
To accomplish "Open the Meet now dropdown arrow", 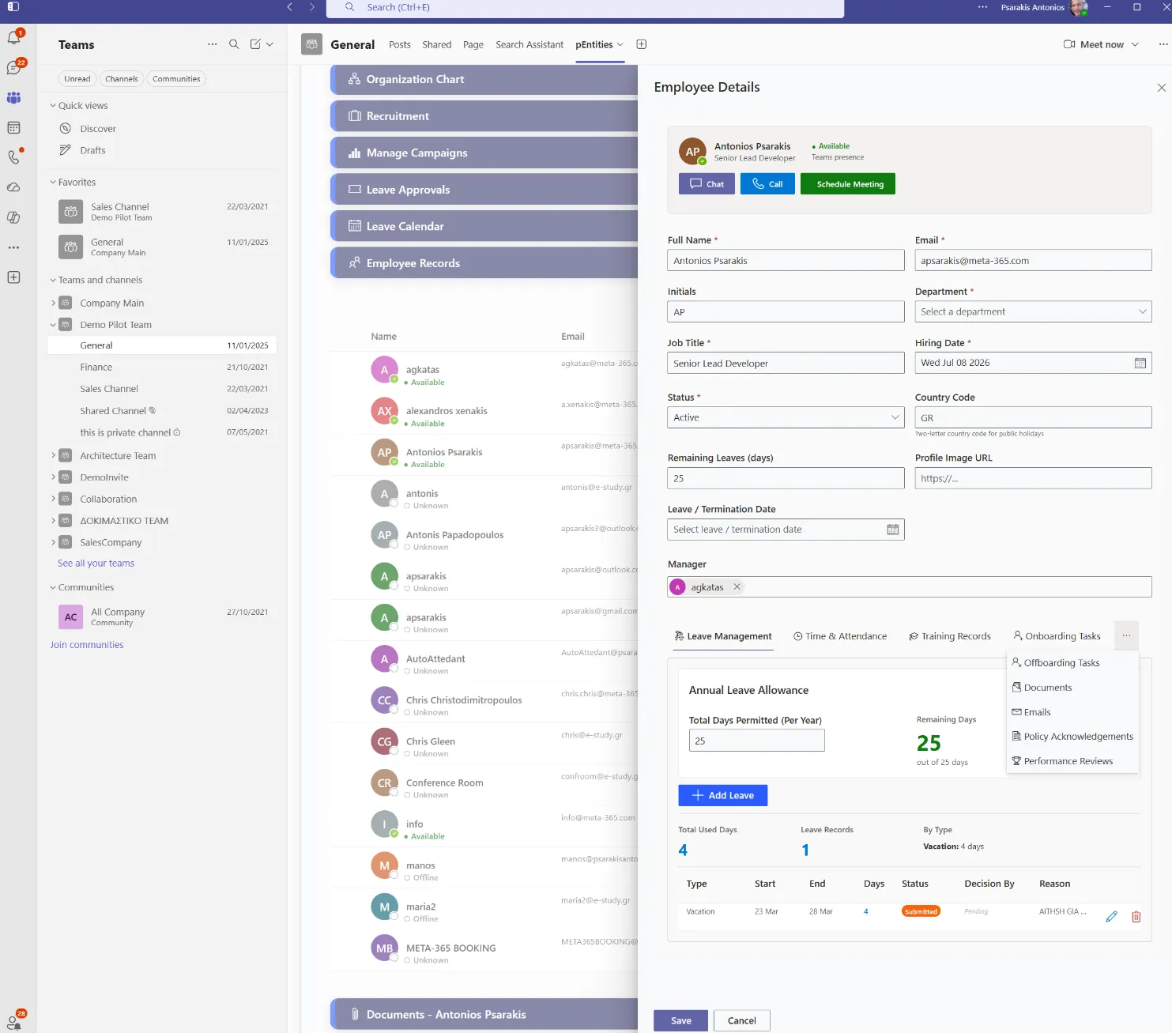I will [1136, 44].
